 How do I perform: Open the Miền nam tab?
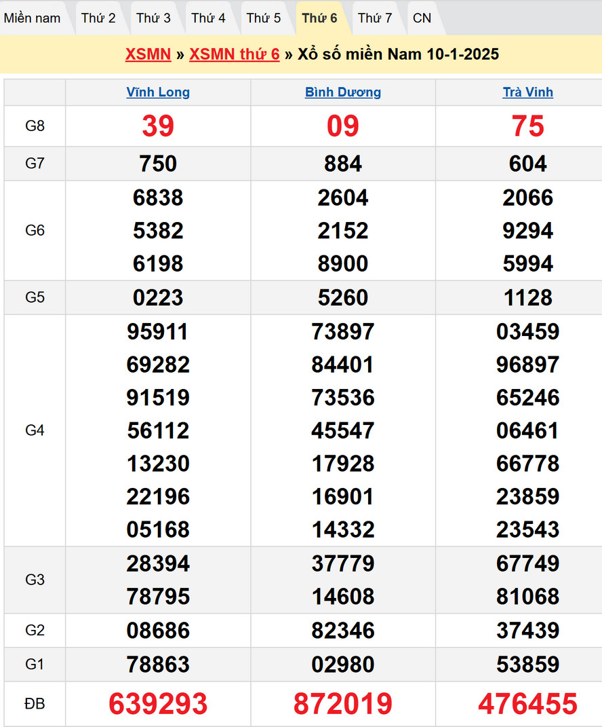pyautogui.click(x=32, y=18)
